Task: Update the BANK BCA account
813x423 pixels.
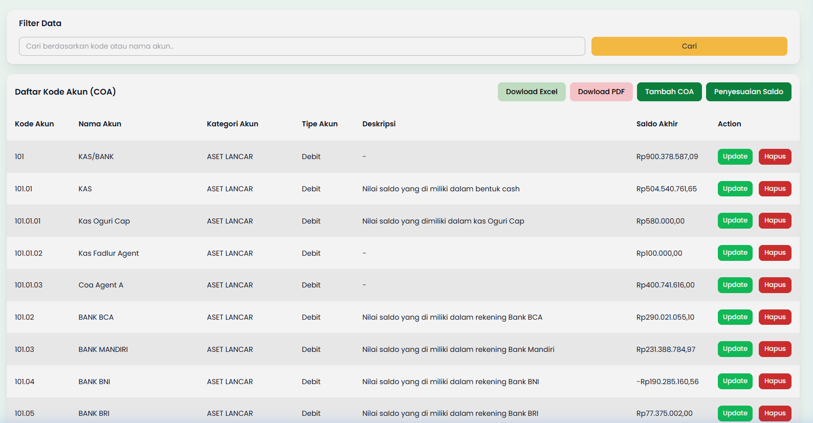Action: tap(735, 317)
